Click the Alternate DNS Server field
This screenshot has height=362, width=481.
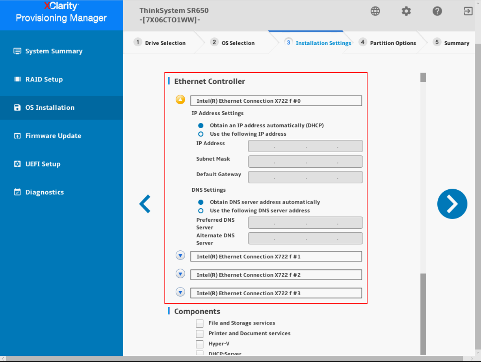coord(305,238)
